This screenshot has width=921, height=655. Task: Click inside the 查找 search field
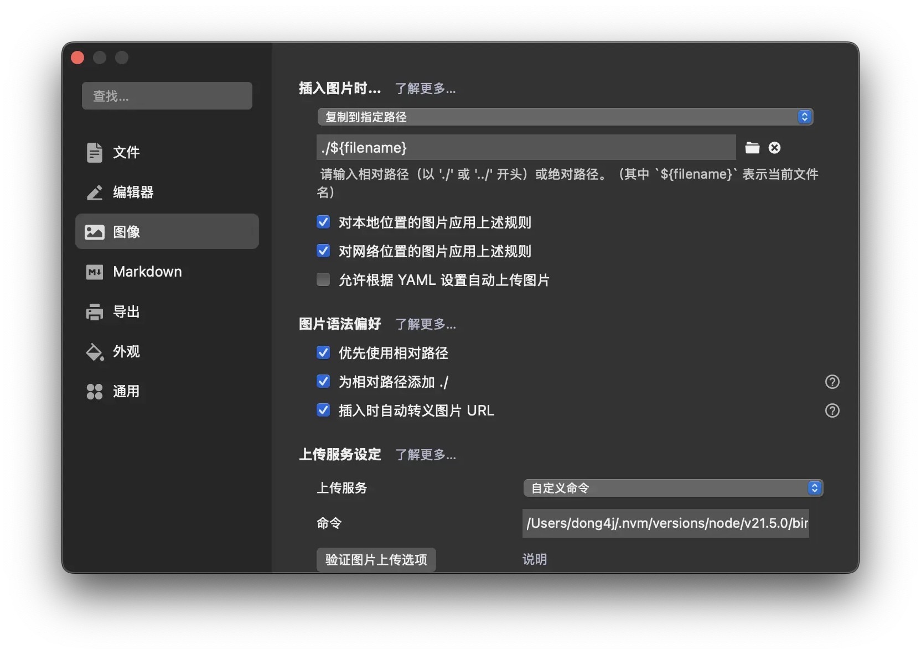click(167, 95)
